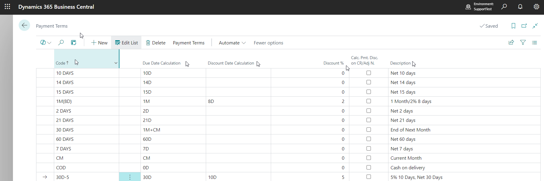
Task: Toggle checkbox in 1M(8D) row
Action: coord(369,101)
